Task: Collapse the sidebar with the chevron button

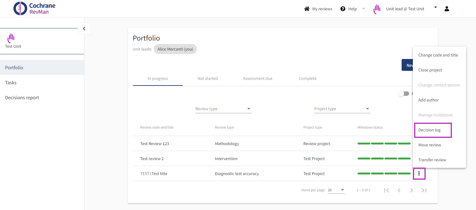Action: pos(84,29)
